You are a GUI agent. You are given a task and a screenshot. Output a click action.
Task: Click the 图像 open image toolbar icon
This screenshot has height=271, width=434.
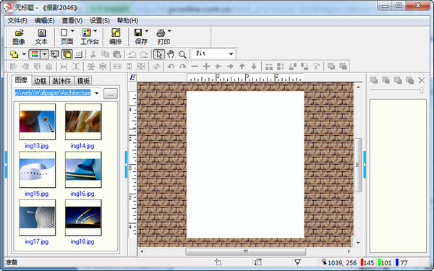click(19, 37)
